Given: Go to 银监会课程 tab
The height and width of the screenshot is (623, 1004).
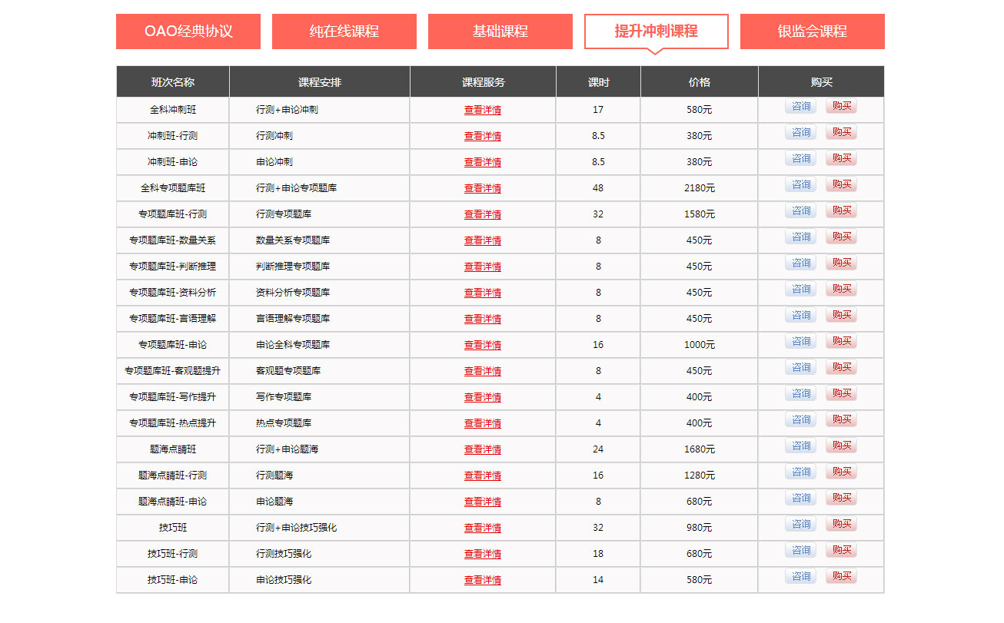Looking at the screenshot, I should [x=813, y=31].
